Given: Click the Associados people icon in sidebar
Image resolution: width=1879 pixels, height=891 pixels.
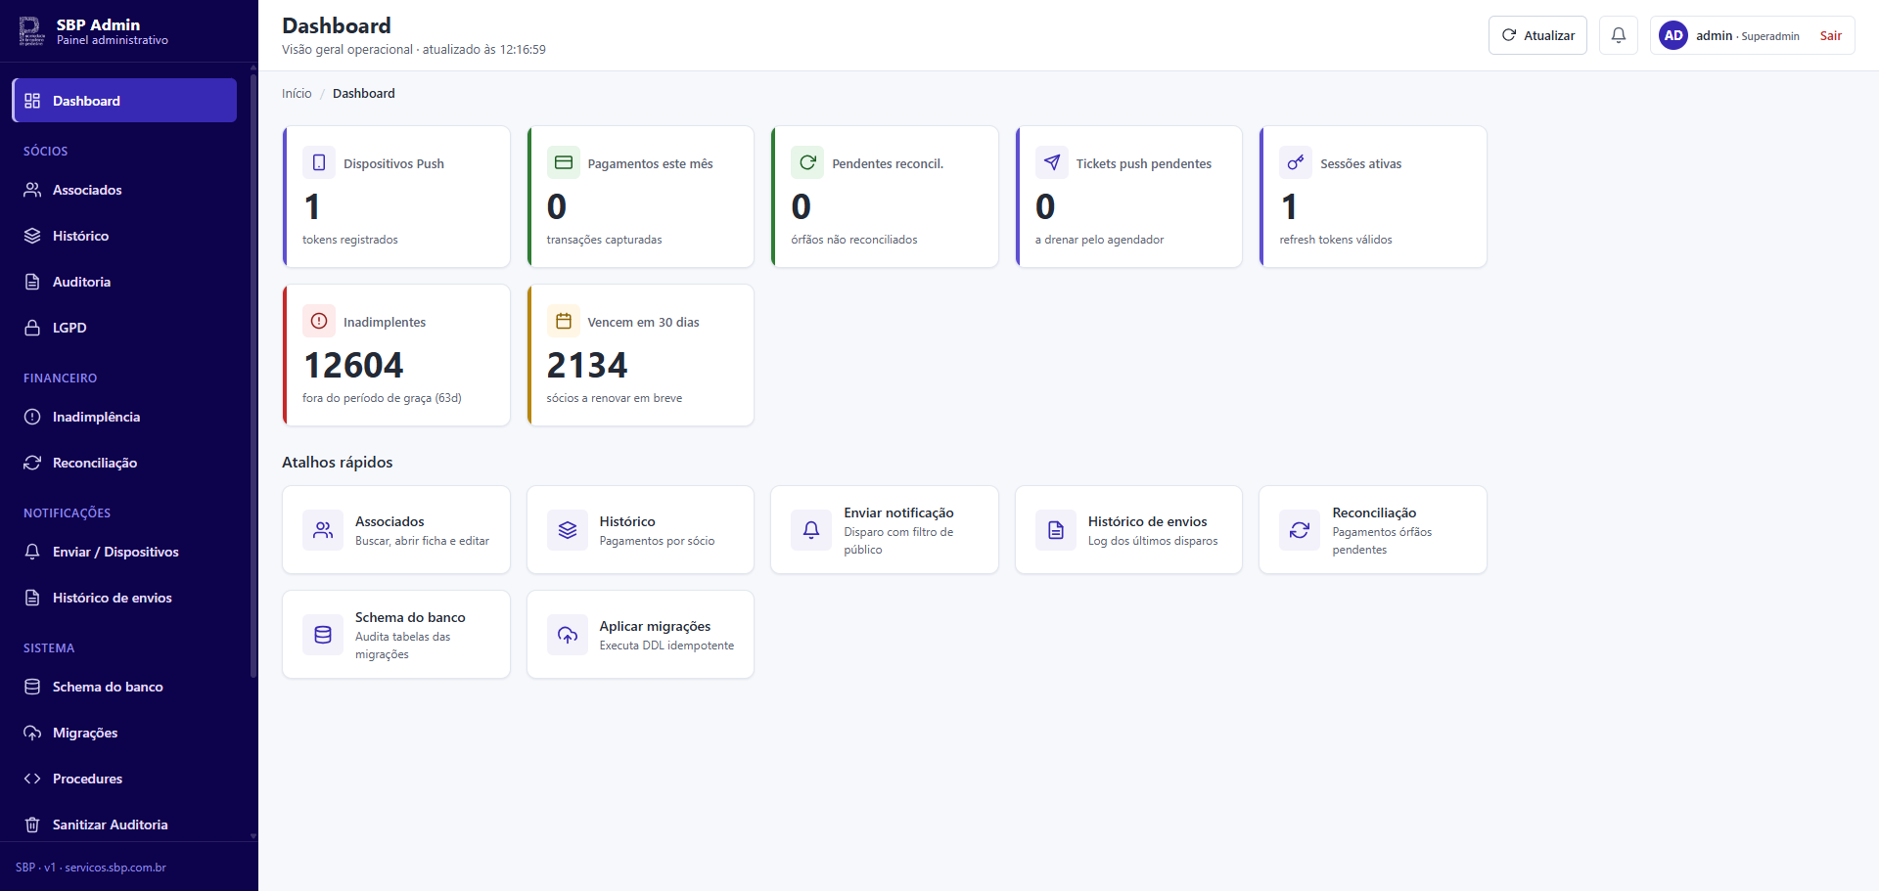Looking at the screenshot, I should [32, 190].
